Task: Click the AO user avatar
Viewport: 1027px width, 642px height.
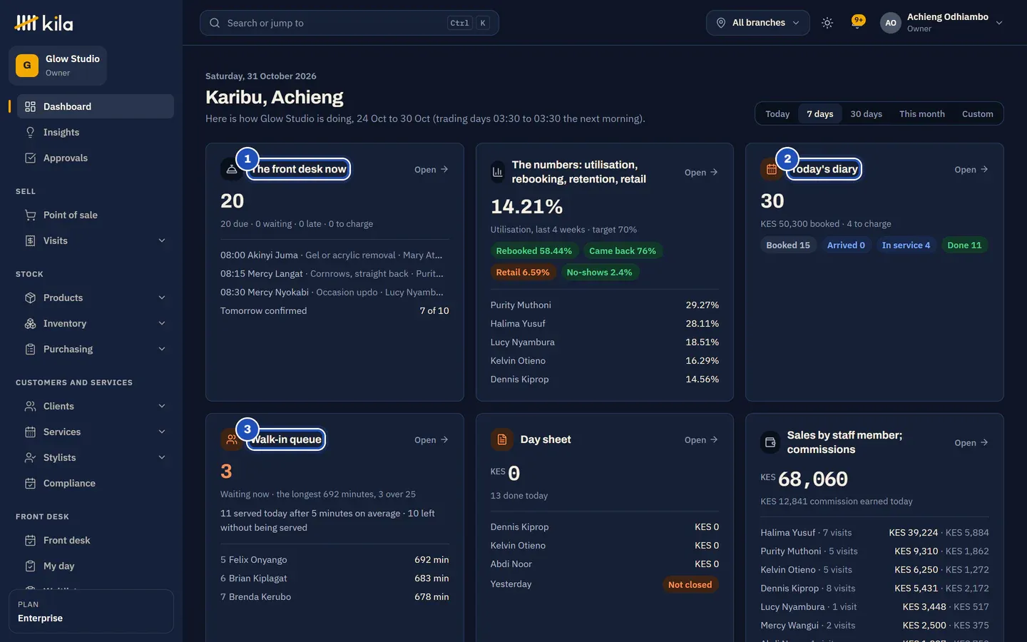Action: [891, 23]
